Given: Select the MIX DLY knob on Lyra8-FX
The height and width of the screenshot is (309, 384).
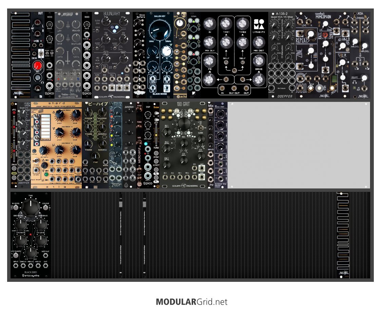Looking at the screenshot, I should coord(209,42).
